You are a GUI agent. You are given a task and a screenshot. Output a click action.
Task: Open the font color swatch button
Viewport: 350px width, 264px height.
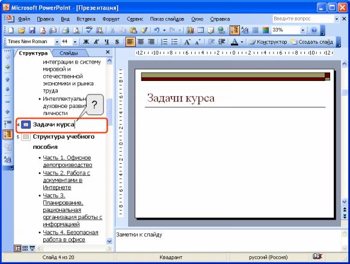tap(235, 41)
